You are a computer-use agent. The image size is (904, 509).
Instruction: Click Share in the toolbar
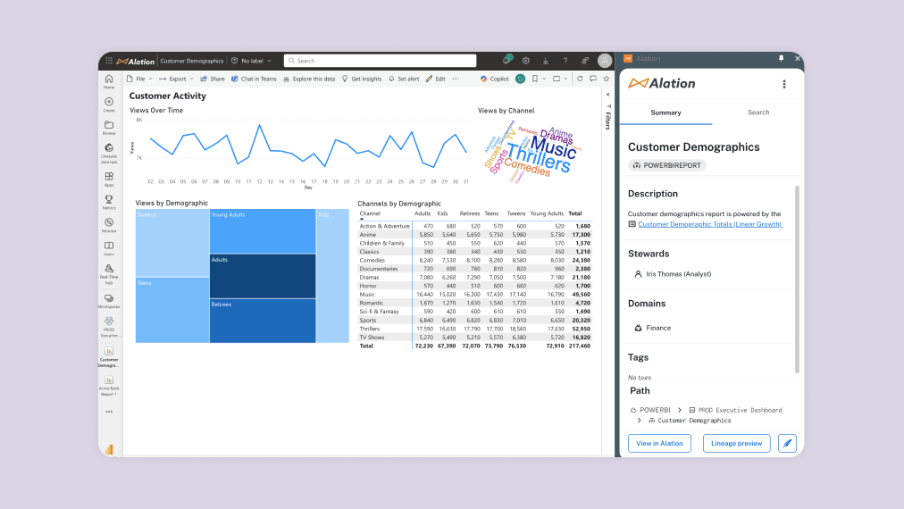pyautogui.click(x=213, y=79)
